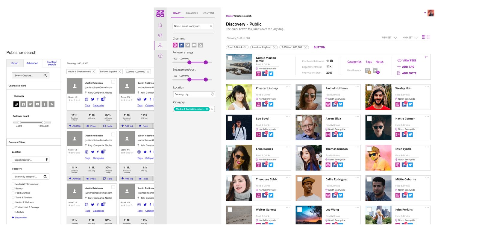The height and width of the screenshot is (234, 479).
Task: Open Content search tab in Publisher search
Action: click(x=52, y=63)
